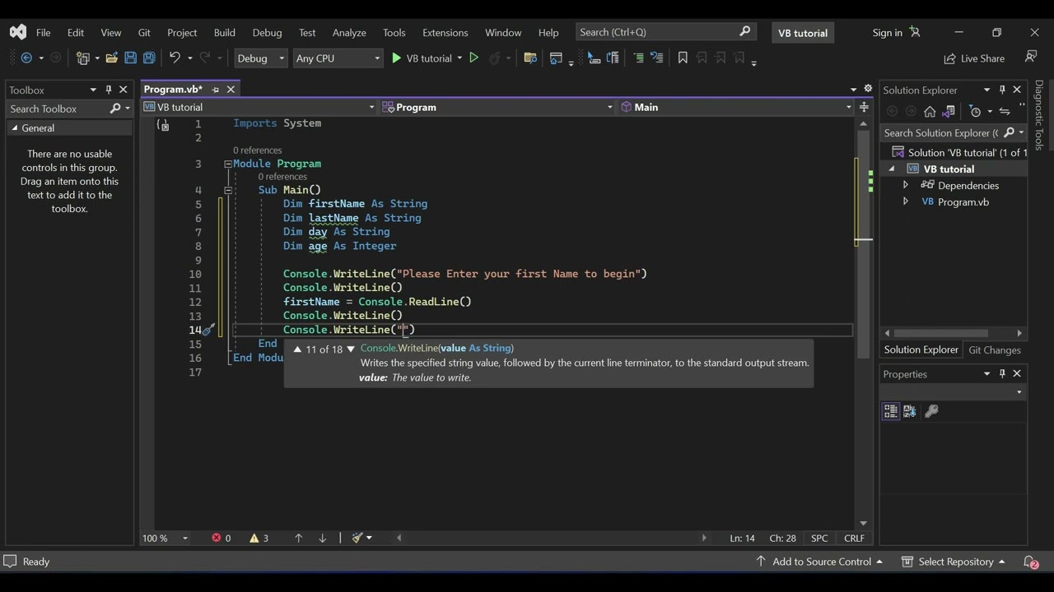
Task: Click the errors count icon showing 0
Action: pos(217,538)
